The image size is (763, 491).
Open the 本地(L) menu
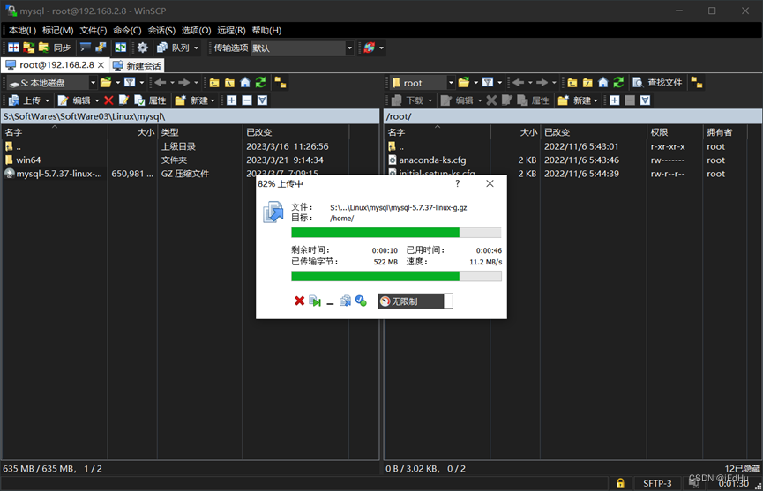point(22,31)
